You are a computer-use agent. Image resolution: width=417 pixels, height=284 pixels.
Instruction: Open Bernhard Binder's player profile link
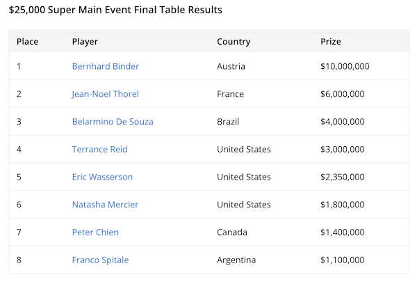106,67
